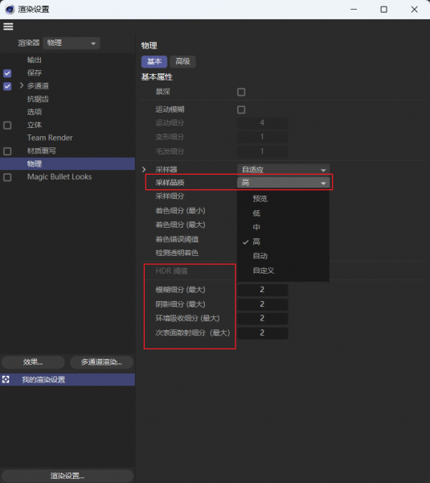Enable the 运动模糊 checkbox
This screenshot has width=430, height=483.
click(x=241, y=109)
